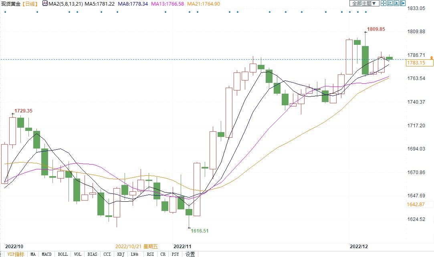
Task: Select the BOLL indicator tab
Action: pyautogui.click(x=63, y=254)
